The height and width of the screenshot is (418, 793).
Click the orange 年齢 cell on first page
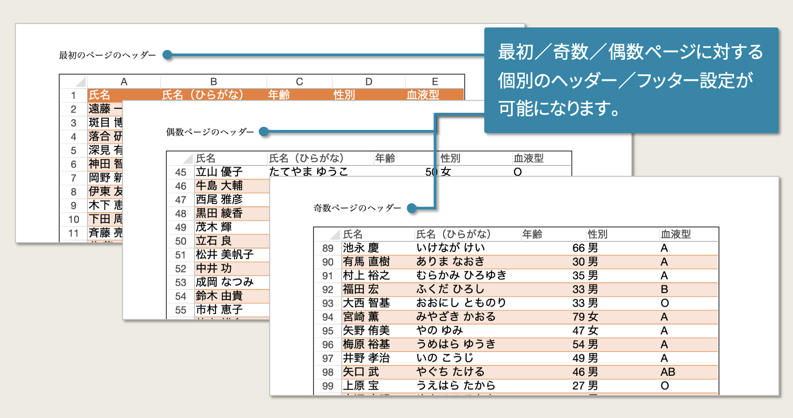(x=299, y=94)
